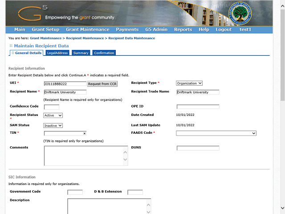The height and width of the screenshot is (214, 285).
Task: Open the Grant Setup menu
Action: coord(45,29)
